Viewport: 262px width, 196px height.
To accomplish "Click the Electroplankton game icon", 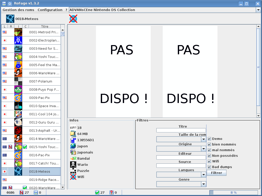I will [x=18, y=40].
